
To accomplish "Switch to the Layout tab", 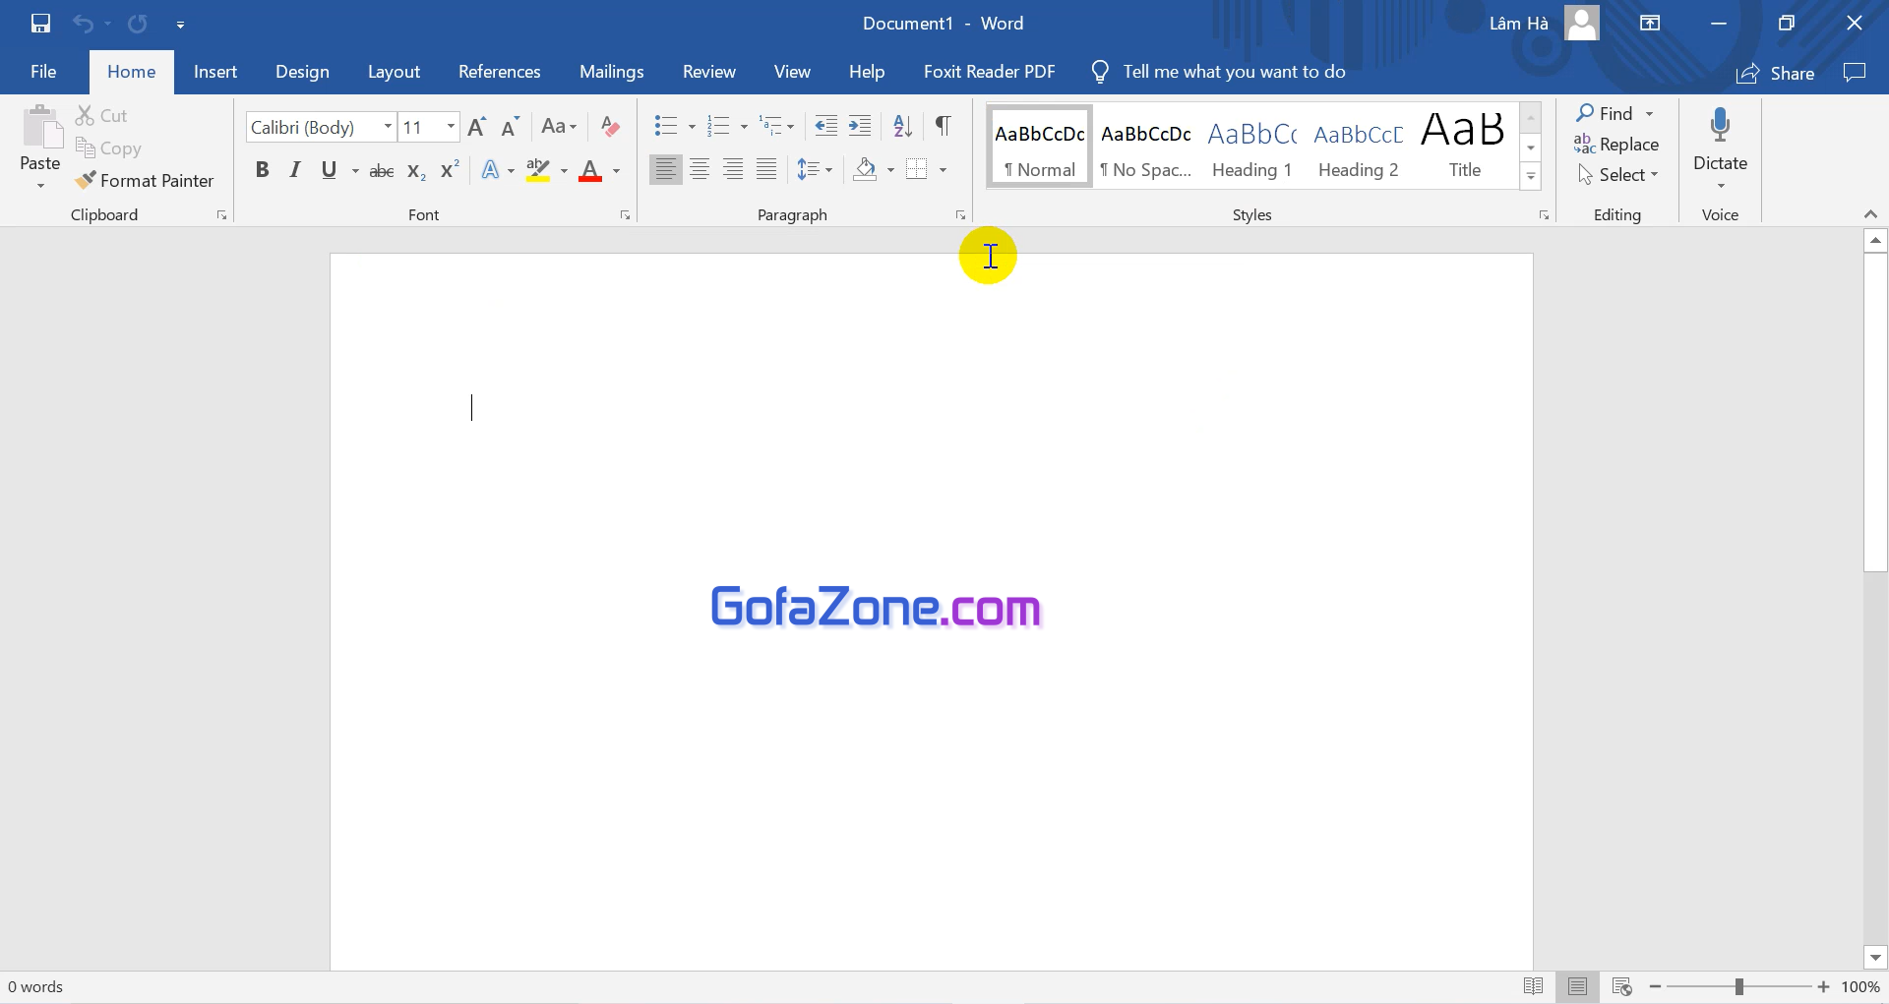I will tap(394, 72).
